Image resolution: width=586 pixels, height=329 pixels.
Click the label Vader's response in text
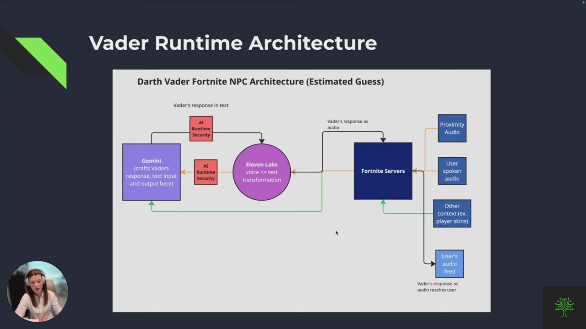[201, 105]
